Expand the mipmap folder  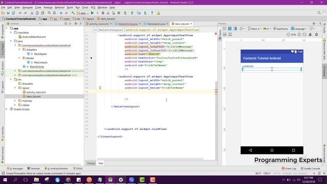(x=15, y=101)
